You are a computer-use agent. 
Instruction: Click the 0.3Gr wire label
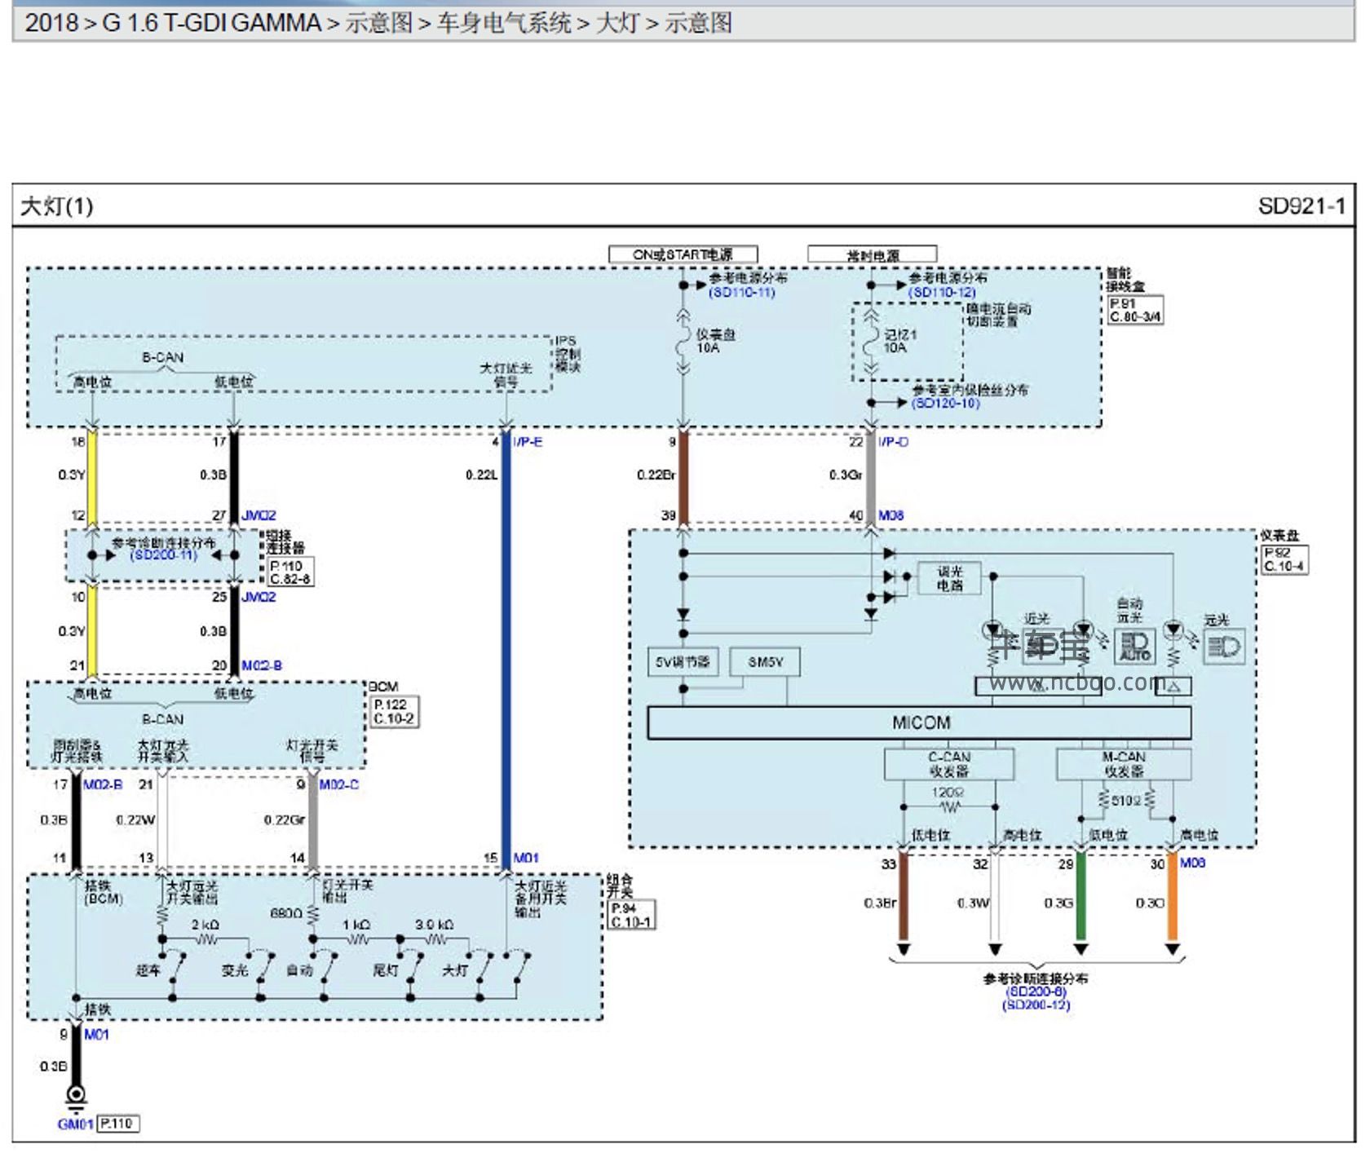(x=845, y=475)
